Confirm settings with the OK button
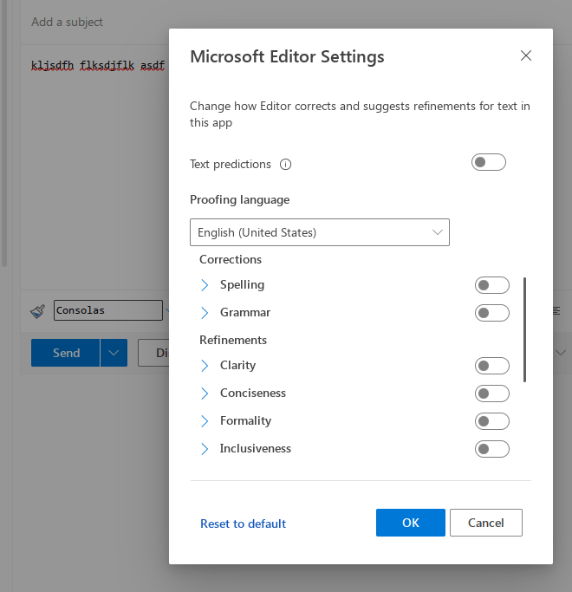 coord(411,523)
